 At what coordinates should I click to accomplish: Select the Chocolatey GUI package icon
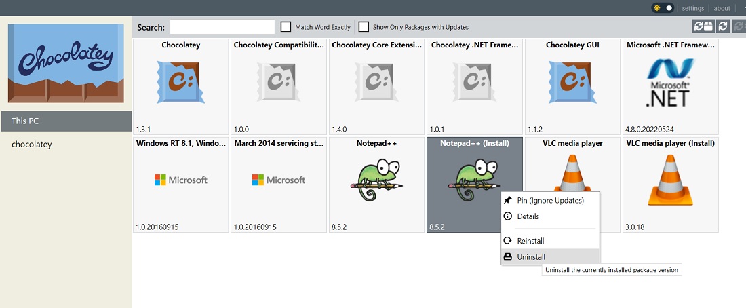point(572,82)
